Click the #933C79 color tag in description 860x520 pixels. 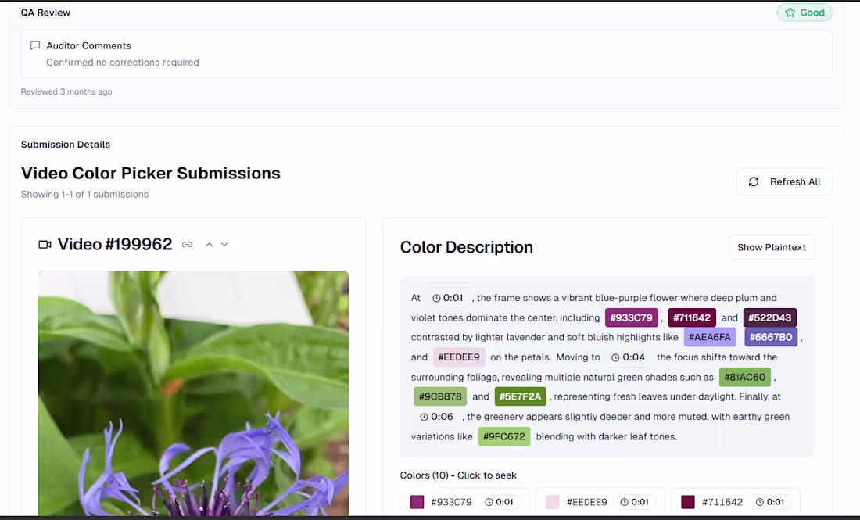pos(631,317)
